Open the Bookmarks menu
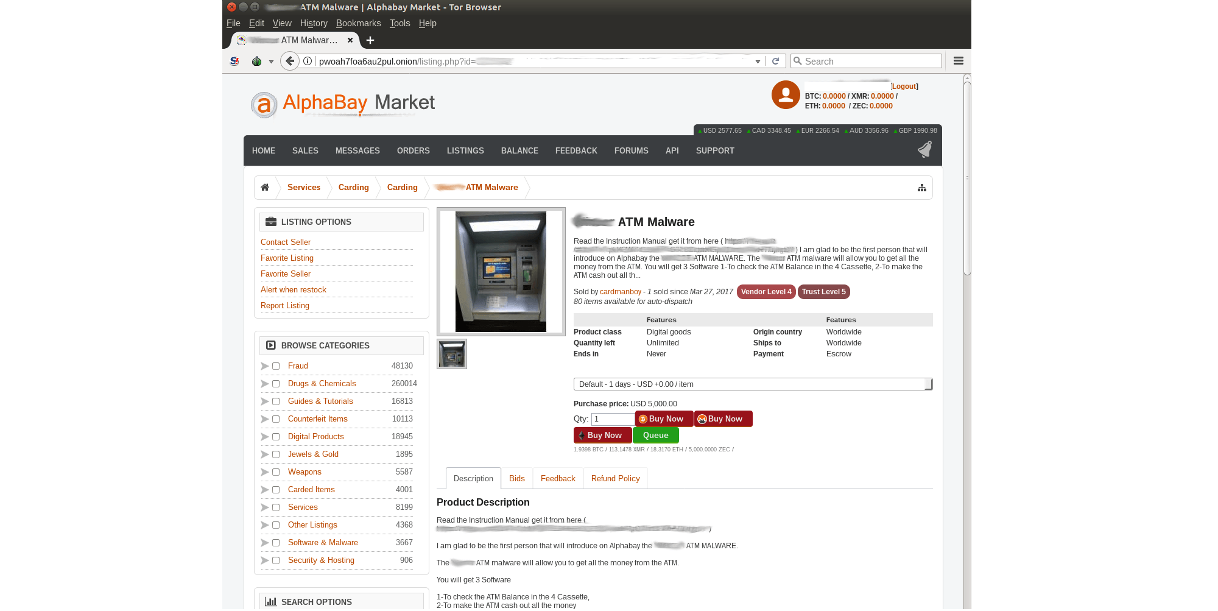Image resolution: width=1218 pixels, height=611 pixels. 358,23
